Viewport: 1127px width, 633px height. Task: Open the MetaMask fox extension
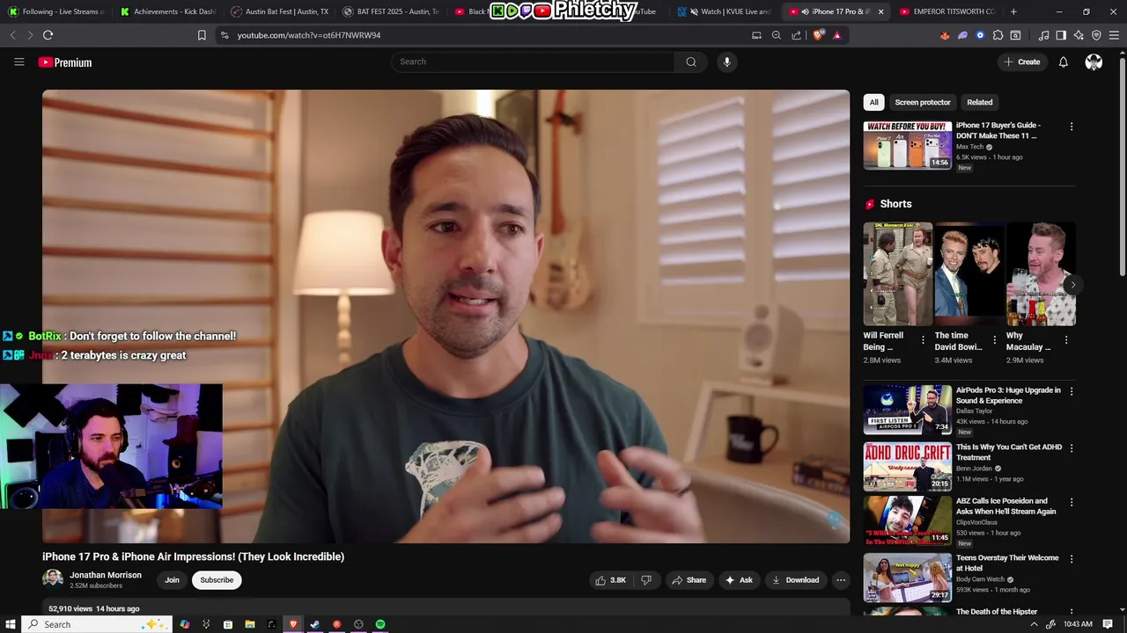(x=945, y=35)
